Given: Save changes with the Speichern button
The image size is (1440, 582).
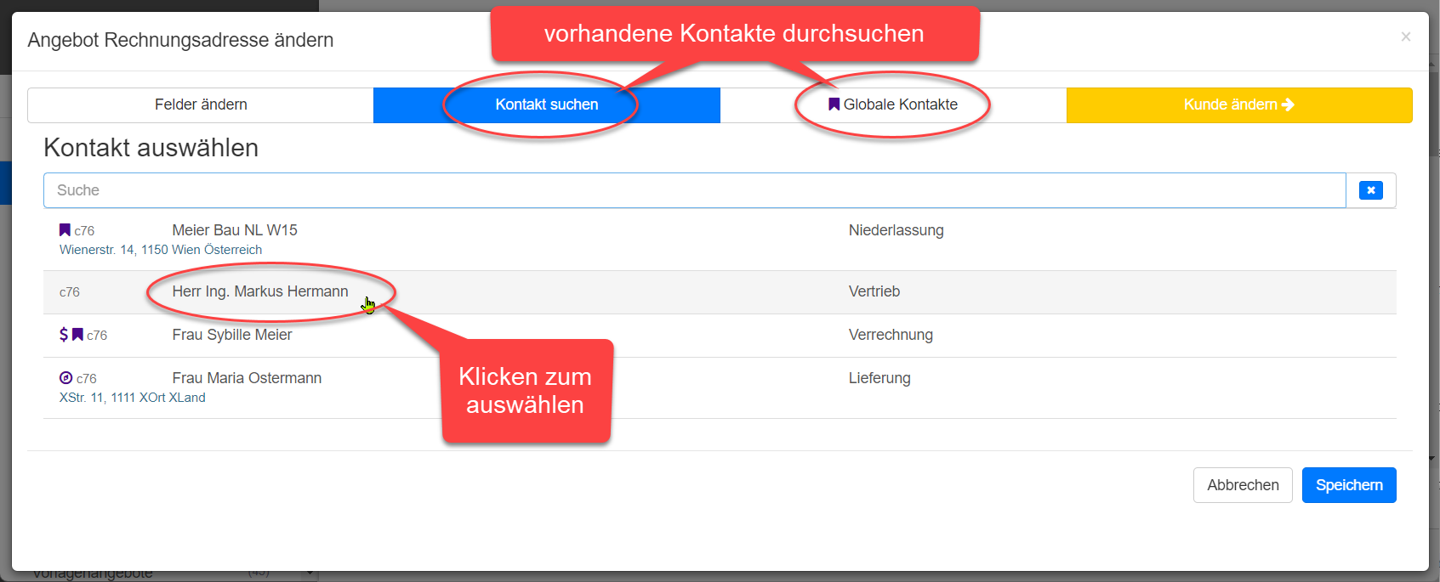Looking at the screenshot, I should (1348, 485).
